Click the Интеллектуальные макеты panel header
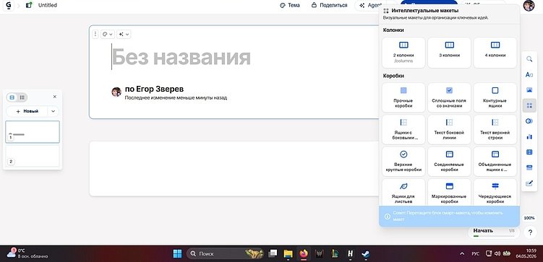Image resolution: width=543 pixels, height=262 pixels. click(424, 11)
